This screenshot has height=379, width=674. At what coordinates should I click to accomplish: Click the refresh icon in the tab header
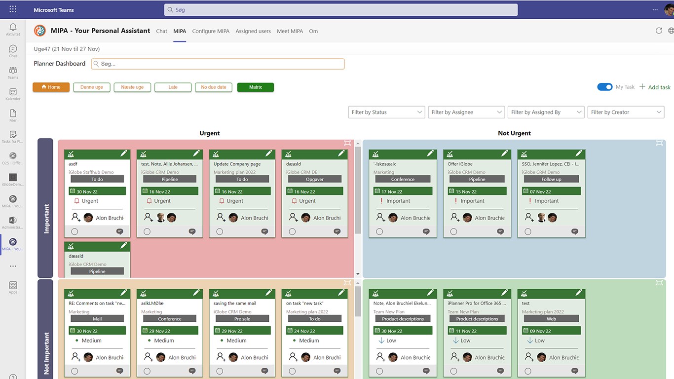pyautogui.click(x=659, y=31)
